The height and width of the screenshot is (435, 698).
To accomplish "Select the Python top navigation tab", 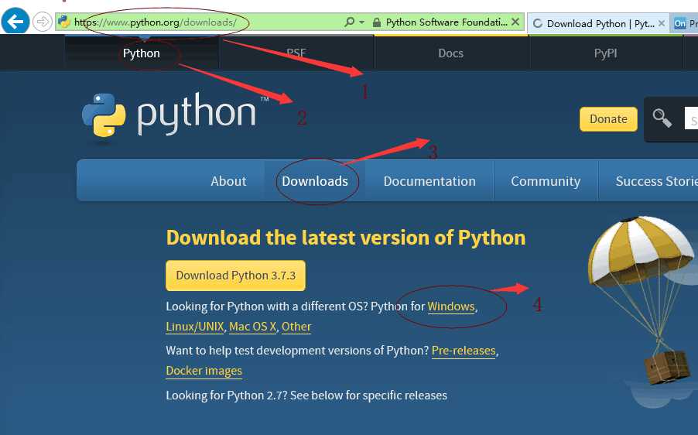I will point(142,53).
